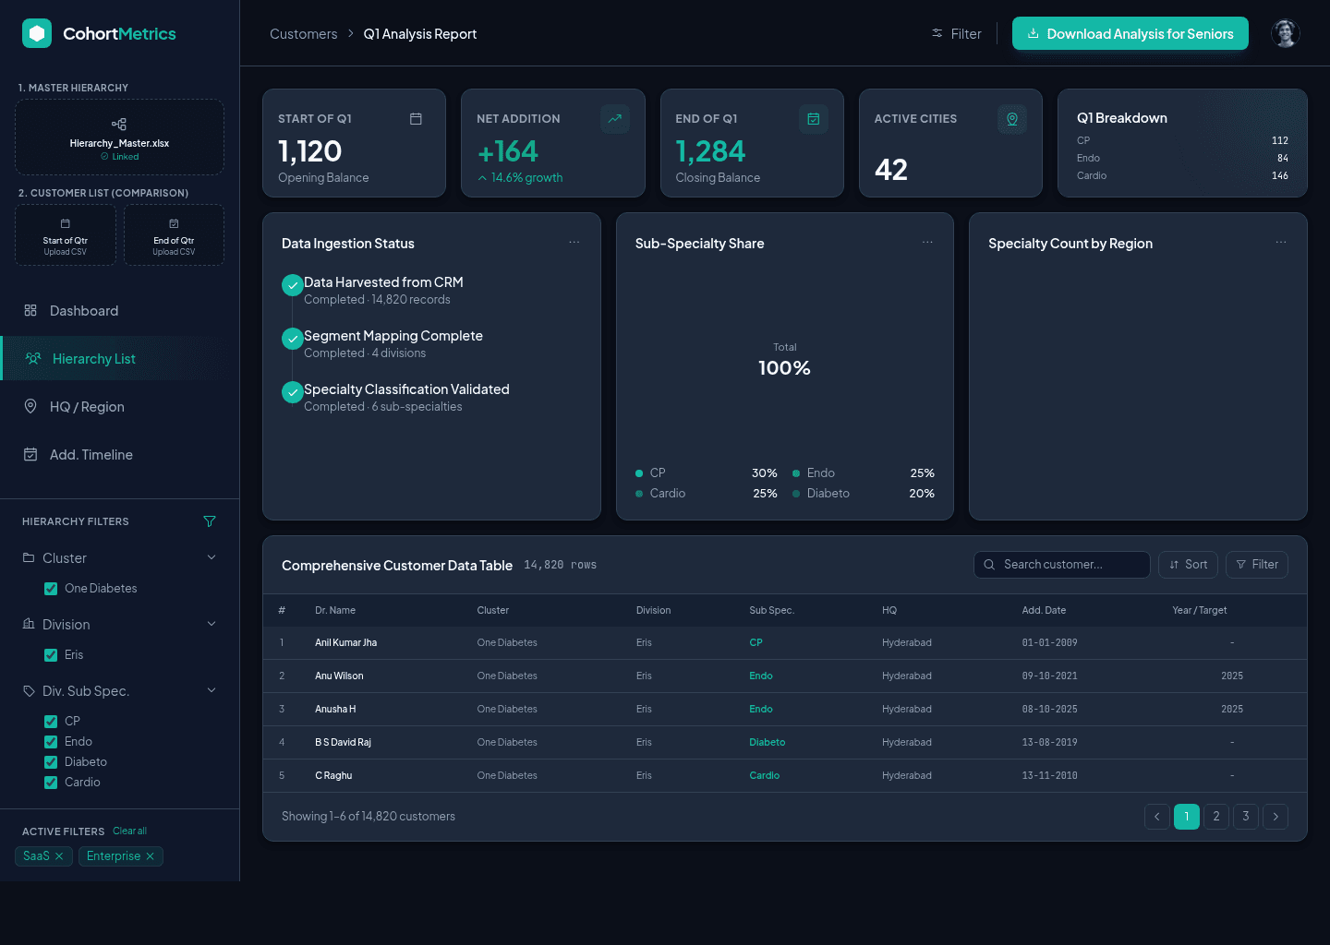Go to page 2
Screen dimensions: 1330x945
[x=1216, y=817]
